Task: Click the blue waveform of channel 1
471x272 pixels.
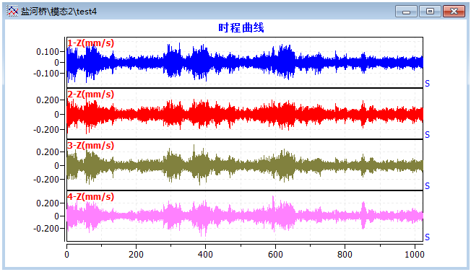Action: [244, 62]
